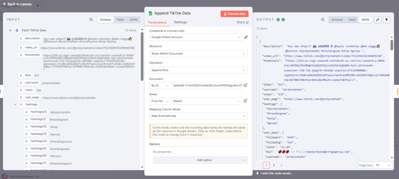The height and width of the screenshot is (179, 399).
Task: Click the input panel search icon
Action: pos(91,19)
